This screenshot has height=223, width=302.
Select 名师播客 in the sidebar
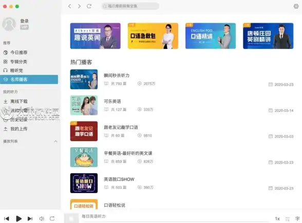(x=29, y=79)
